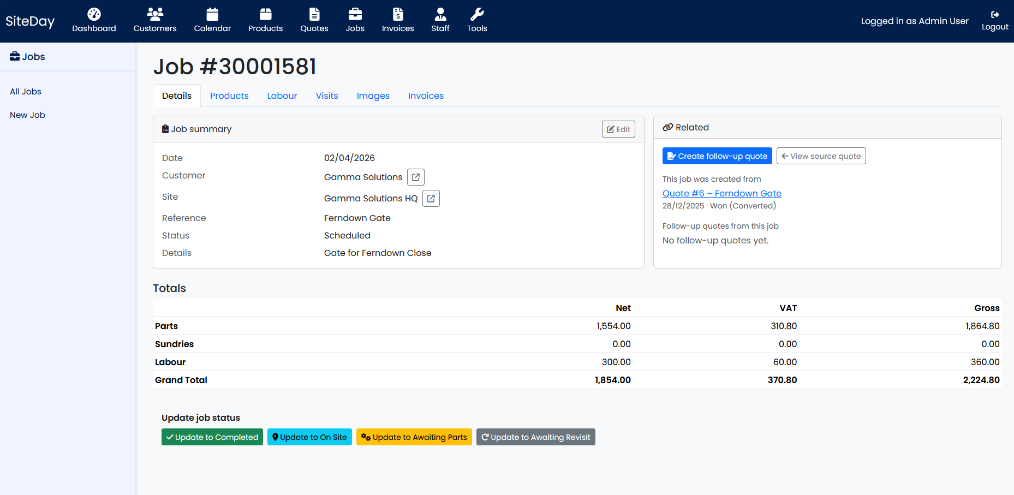Click the SiteDay logo
Screen dimensions: 1014x495
point(30,21)
